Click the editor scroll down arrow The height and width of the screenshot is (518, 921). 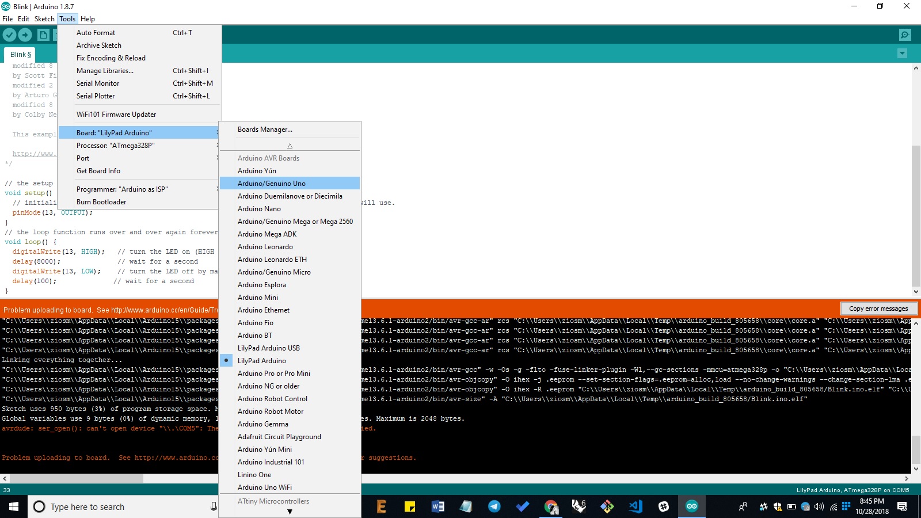(x=916, y=292)
